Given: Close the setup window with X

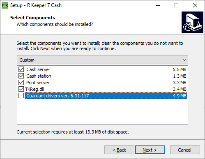Looking at the screenshot, I should [x=195, y=5].
